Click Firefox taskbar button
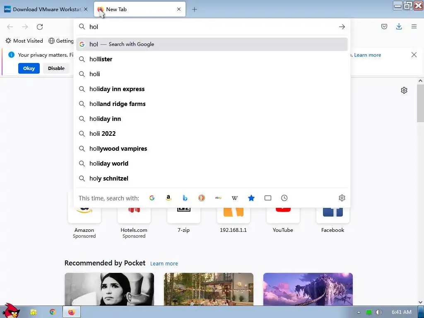 [x=71, y=312]
